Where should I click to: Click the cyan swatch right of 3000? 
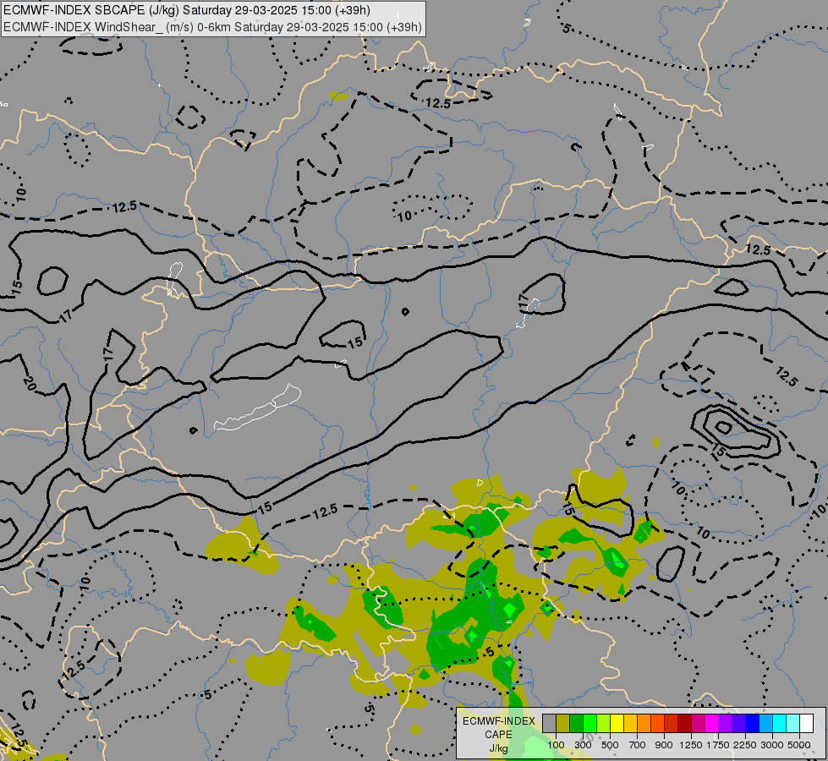[x=780, y=723]
